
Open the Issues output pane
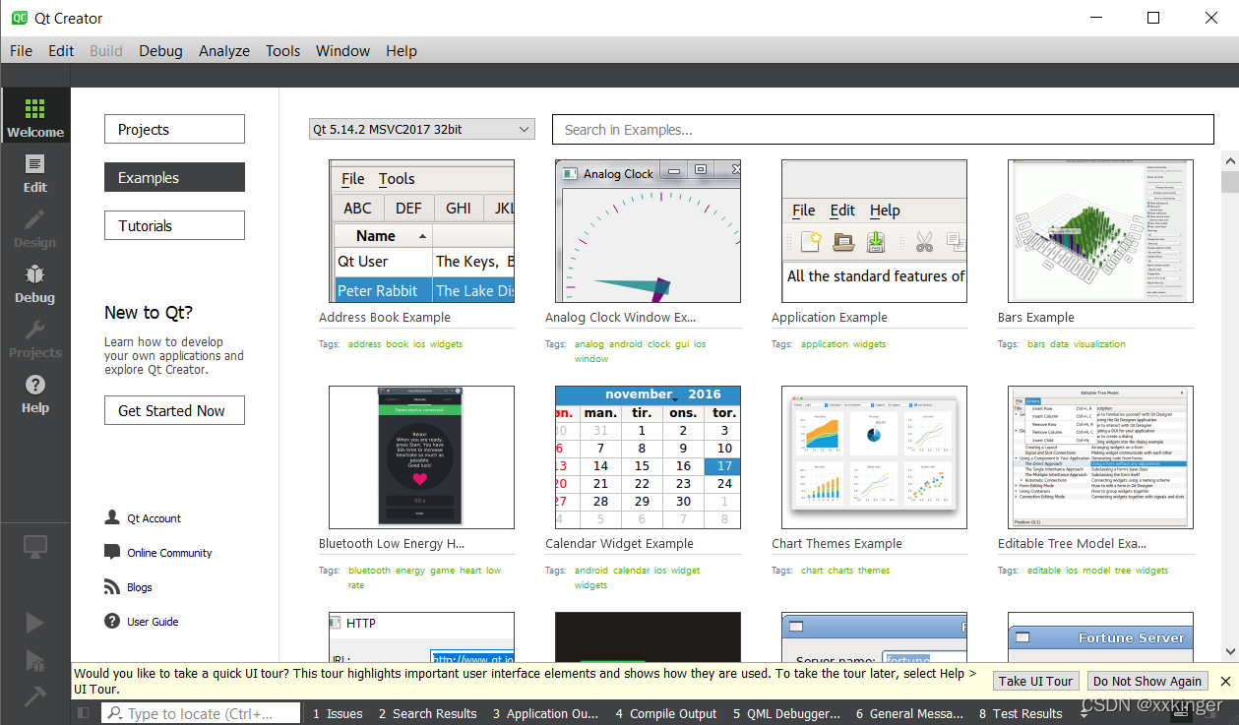(x=338, y=713)
